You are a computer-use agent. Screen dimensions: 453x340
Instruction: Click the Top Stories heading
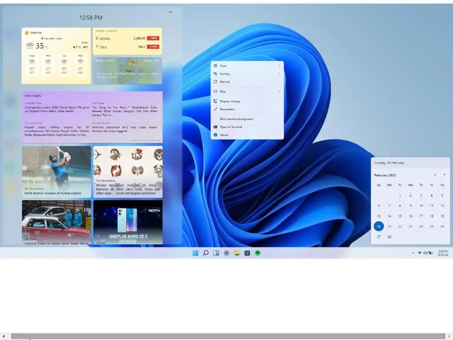point(33,96)
